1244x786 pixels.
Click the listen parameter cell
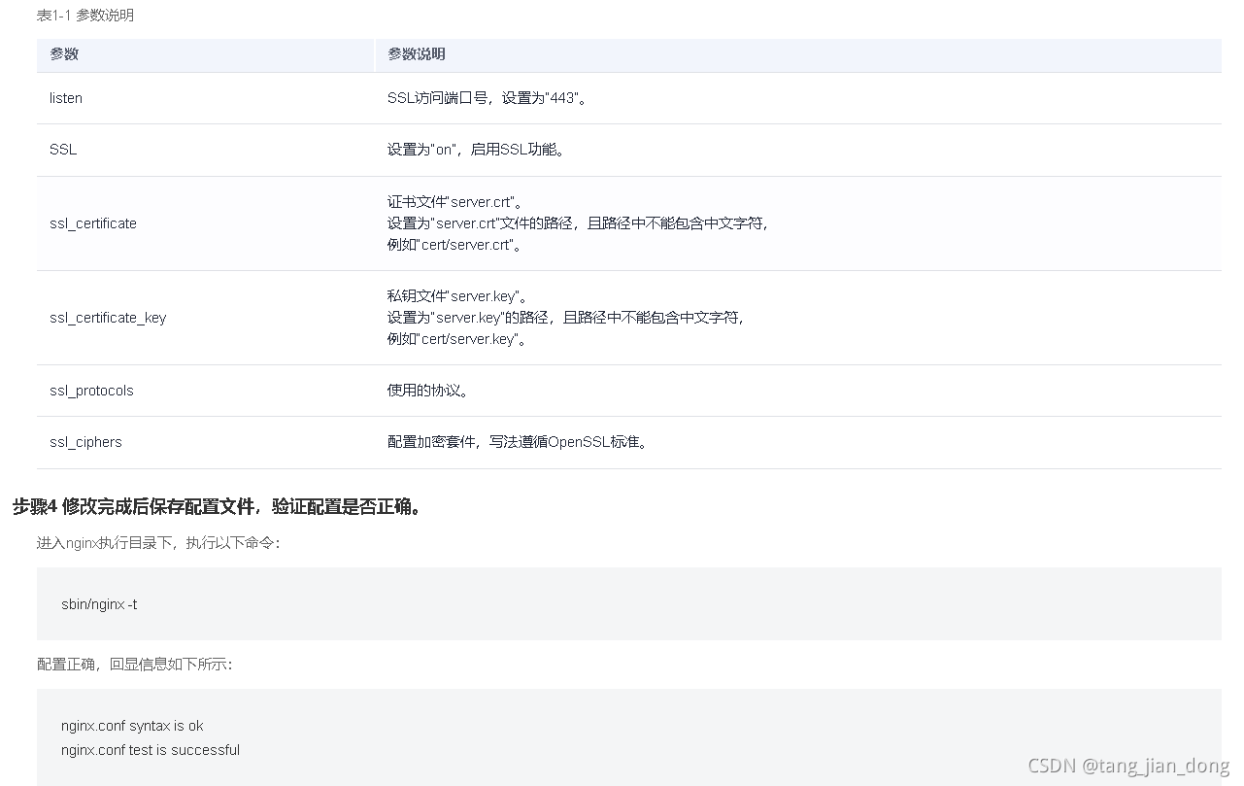66,98
